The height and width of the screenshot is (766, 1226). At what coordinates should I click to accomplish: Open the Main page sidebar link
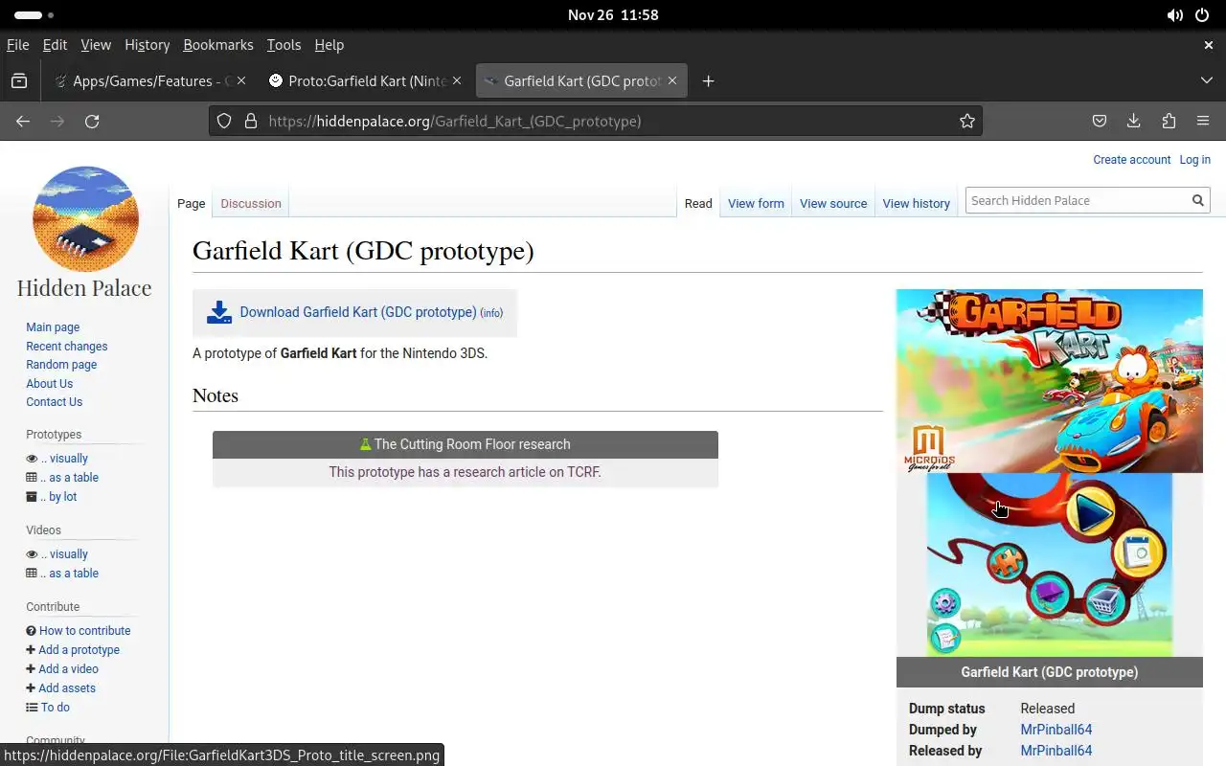coord(53,327)
